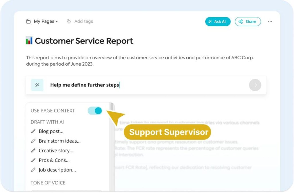Click the folder icon beside My Pages
Image resolution: width=294 pixels, height=193 pixels.
coord(28,21)
